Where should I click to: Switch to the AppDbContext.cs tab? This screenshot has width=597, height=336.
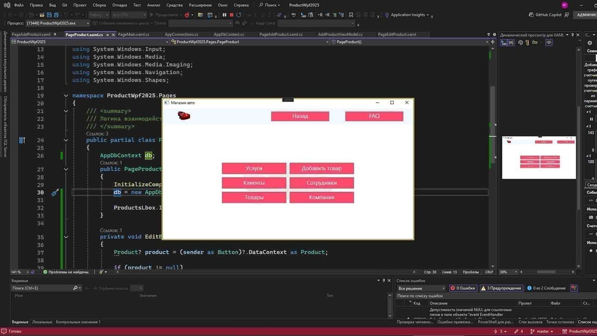click(229, 35)
